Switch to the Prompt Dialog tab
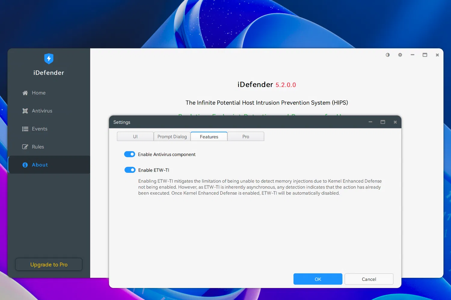Image resolution: width=451 pixels, height=300 pixels. pyautogui.click(x=172, y=136)
